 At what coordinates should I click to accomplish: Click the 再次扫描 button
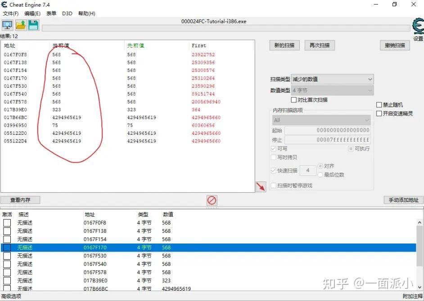pos(320,45)
